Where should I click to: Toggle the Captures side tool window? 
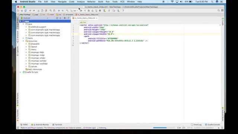point(17,51)
